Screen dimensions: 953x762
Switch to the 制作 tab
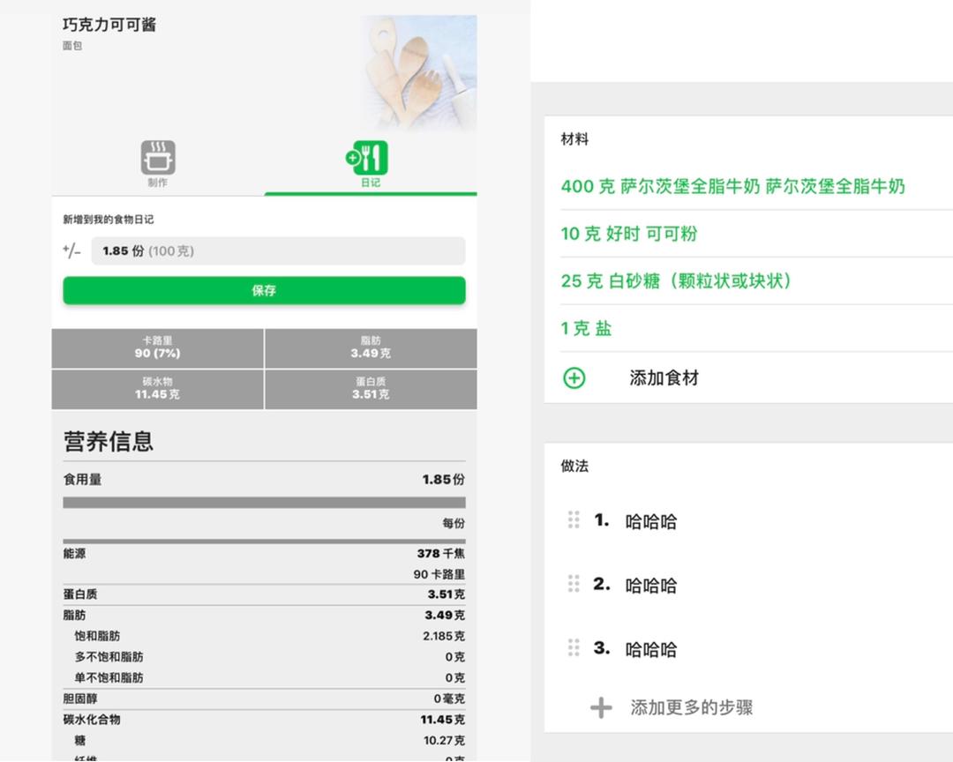(x=158, y=183)
